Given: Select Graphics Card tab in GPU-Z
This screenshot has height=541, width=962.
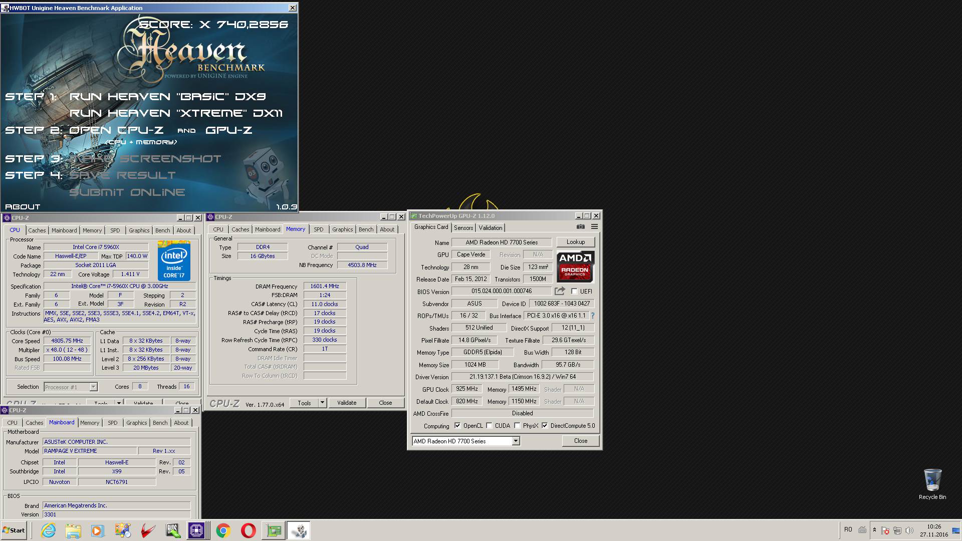Looking at the screenshot, I should coord(431,227).
